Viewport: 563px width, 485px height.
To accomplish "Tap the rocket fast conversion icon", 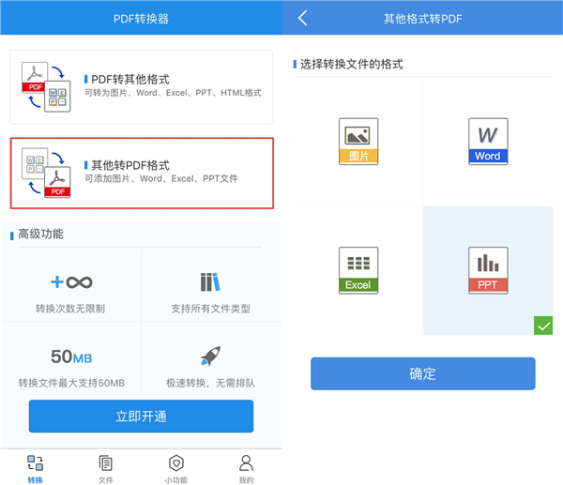I will pos(210,356).
